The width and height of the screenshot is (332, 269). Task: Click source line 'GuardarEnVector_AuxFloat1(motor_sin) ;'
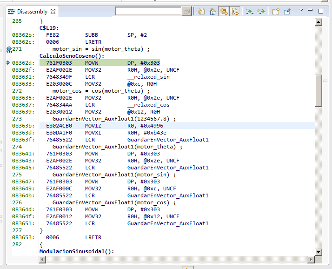(114, 175)
